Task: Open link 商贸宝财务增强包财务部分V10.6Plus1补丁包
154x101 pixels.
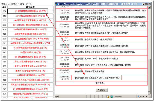Action: point(30,85)
